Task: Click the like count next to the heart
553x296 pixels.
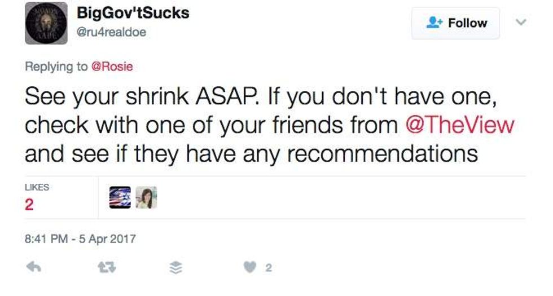Action: point(269,268)
